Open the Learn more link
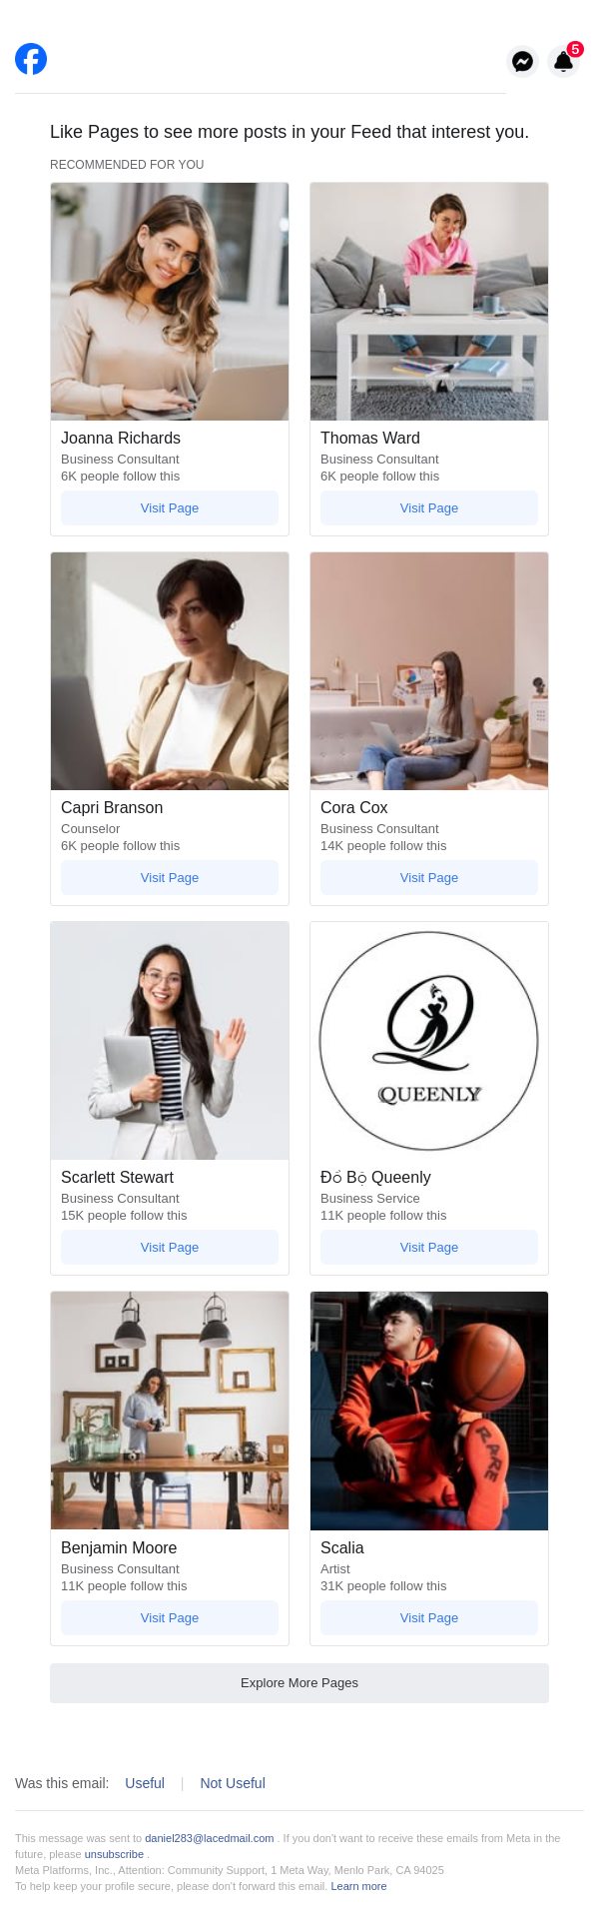 pyautogui.click(x=358, y=1886)
